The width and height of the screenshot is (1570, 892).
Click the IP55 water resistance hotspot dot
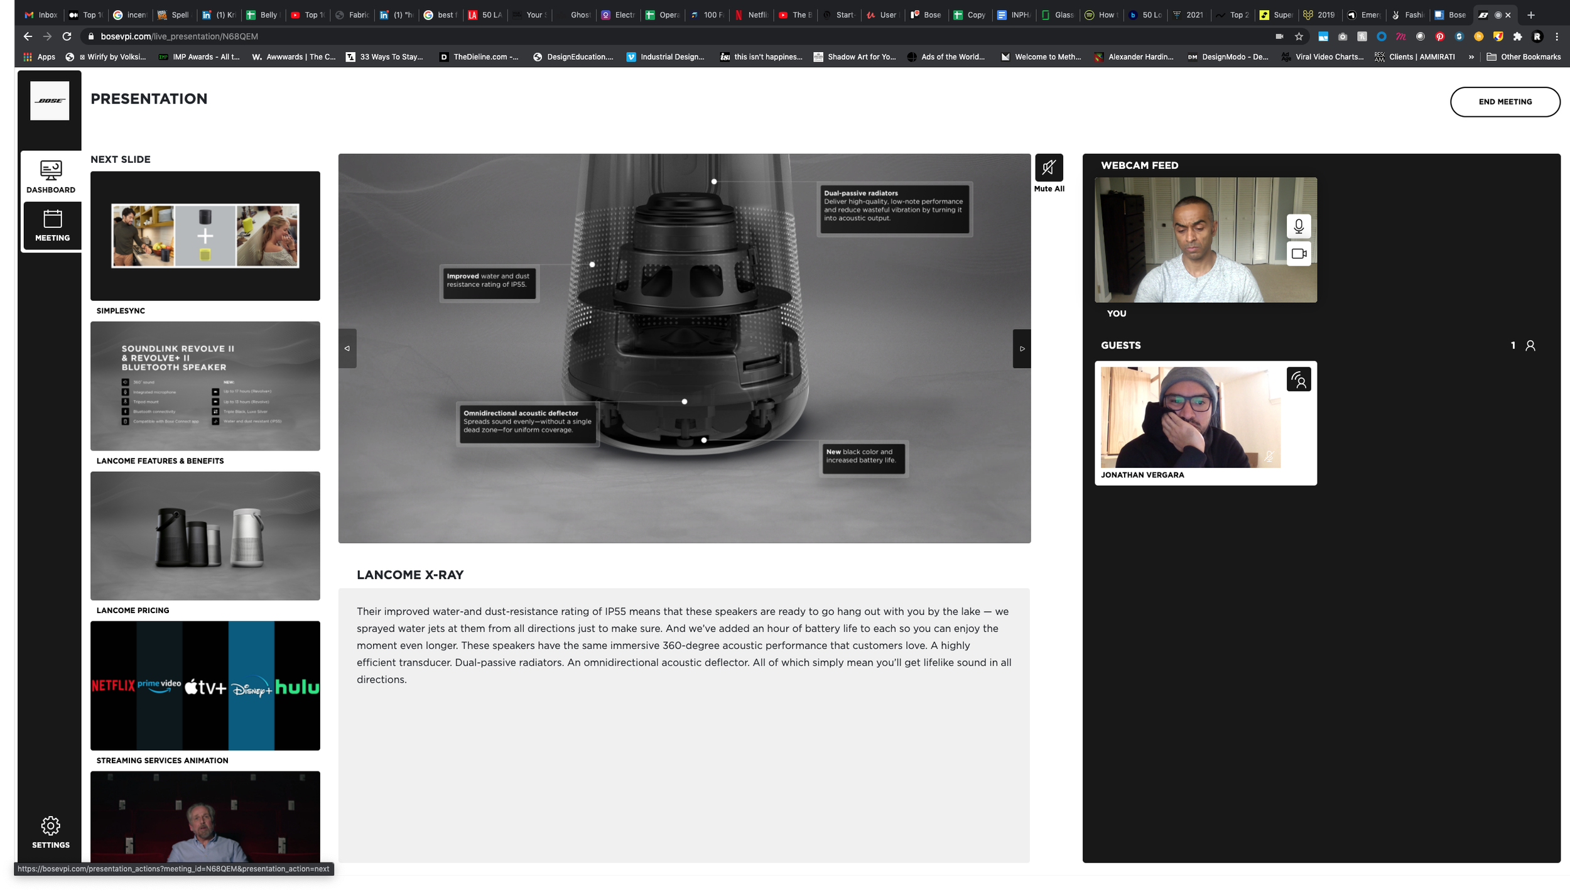pos(592,264)
